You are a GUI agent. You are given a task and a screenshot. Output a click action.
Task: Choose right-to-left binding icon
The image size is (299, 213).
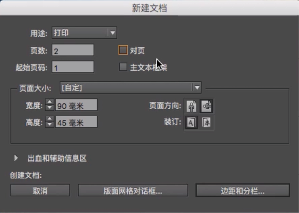[x=207, y=122]
